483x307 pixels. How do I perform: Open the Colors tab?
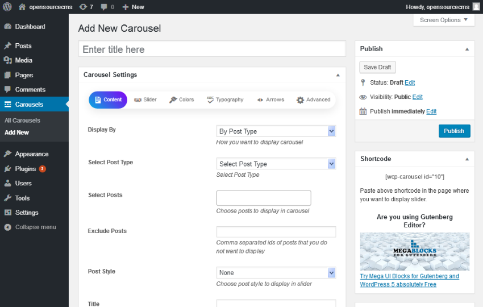181,99
